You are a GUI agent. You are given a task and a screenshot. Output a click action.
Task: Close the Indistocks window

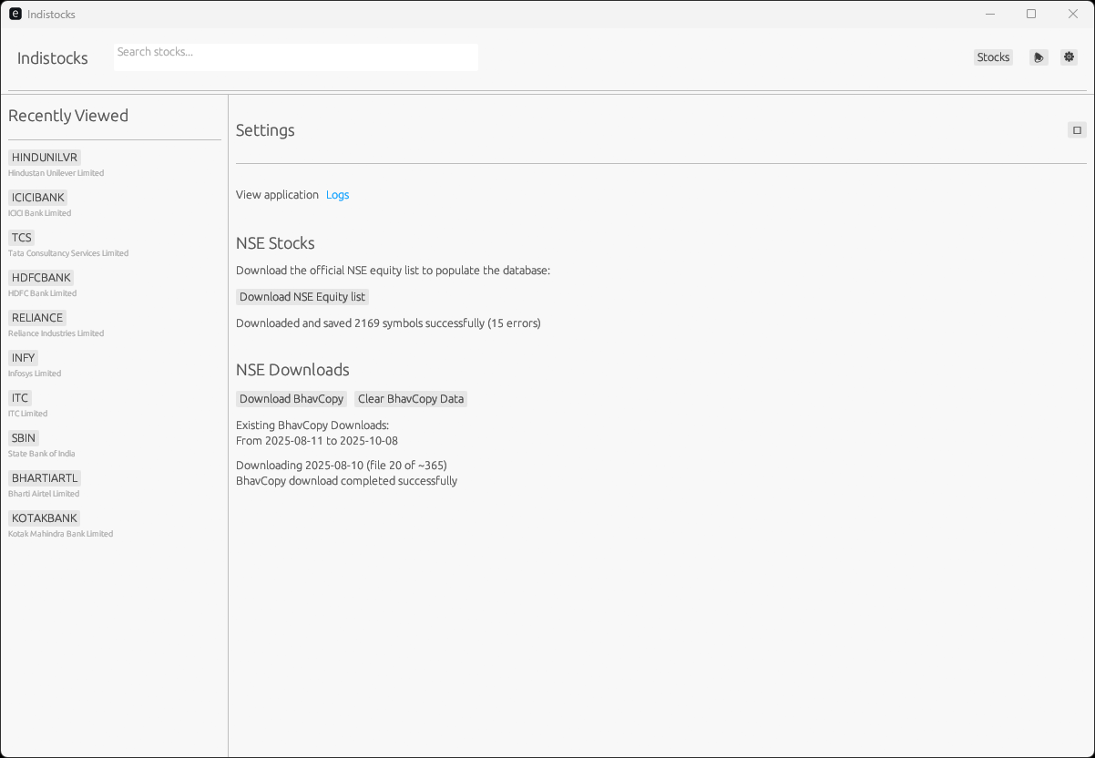click(x=1073, y=14)
